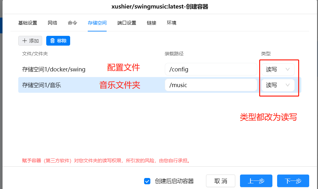
Task: Select the 存储空间1/docker/swing row
Action: click(x=159, y=69)
